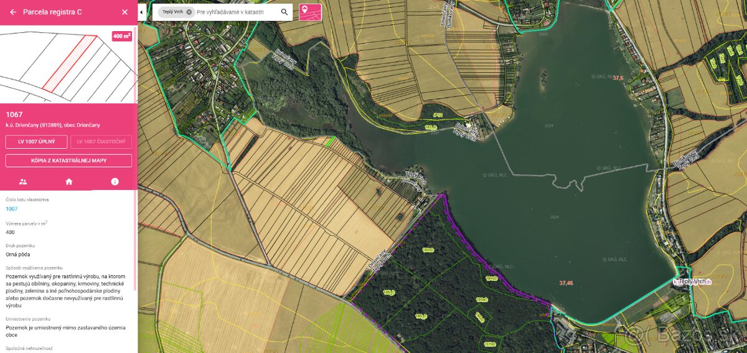Screen dimensions: 747x353
Task: Focus the cadastre search input field
Action: (235, 12)
